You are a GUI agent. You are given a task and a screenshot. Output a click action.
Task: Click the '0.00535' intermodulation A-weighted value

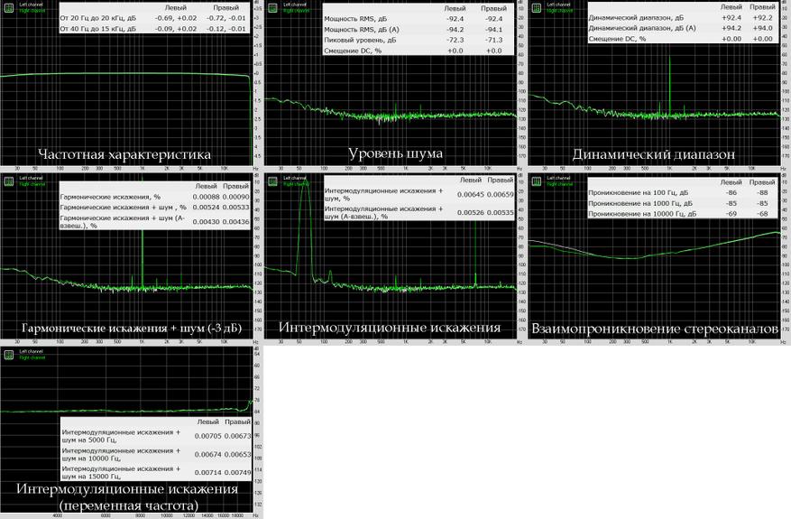coord(501,212)
